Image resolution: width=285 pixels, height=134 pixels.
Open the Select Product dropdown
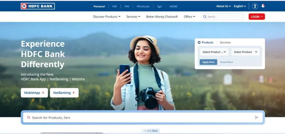tap(245, 52)
